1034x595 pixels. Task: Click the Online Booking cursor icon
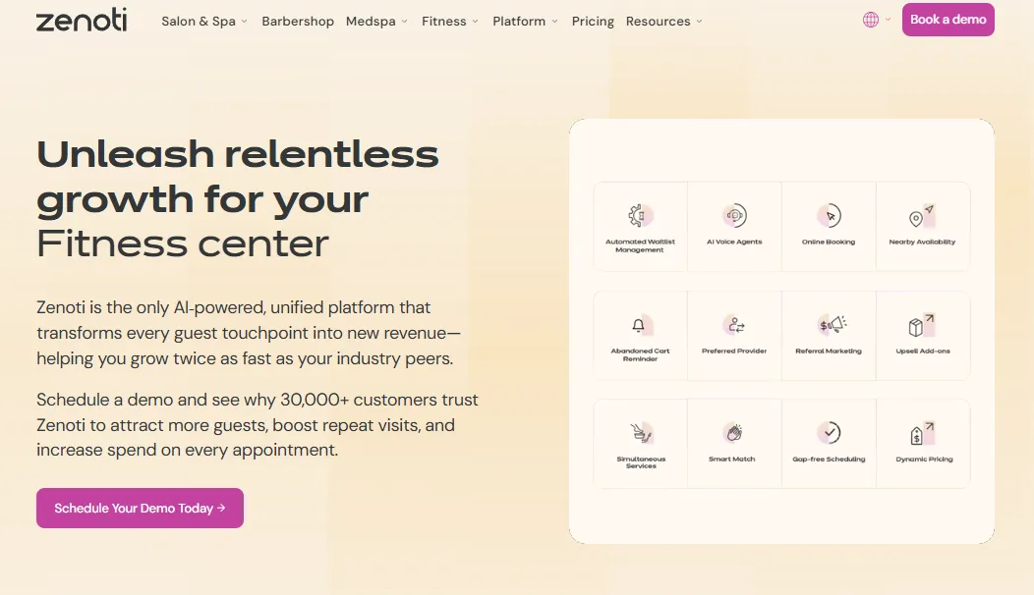pos(829,217)
